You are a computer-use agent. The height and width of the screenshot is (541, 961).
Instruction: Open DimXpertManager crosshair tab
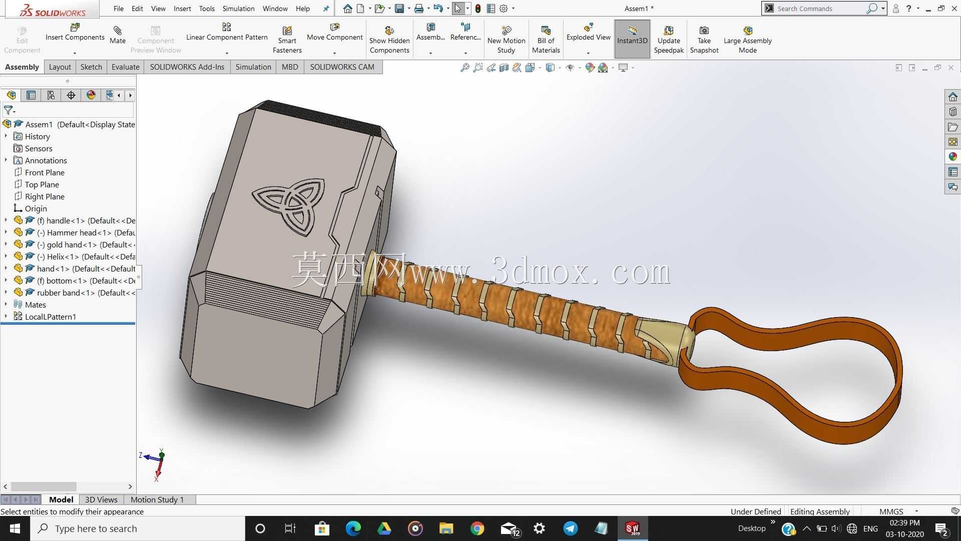71,95
